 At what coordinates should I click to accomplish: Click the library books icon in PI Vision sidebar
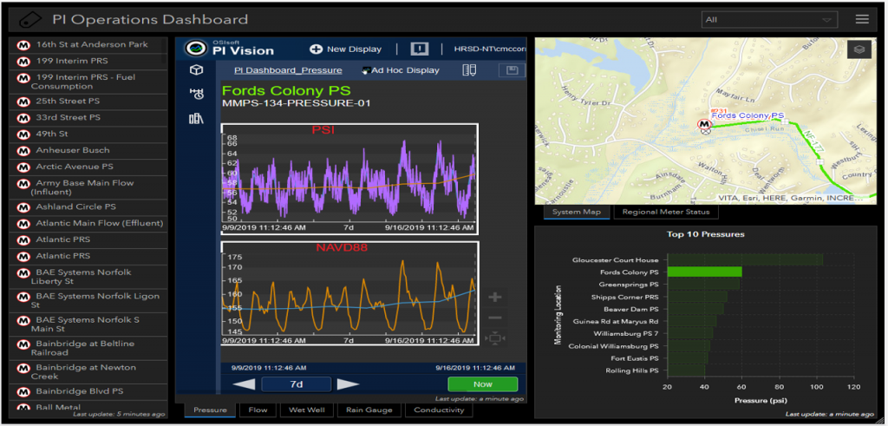click(x=196, y=118)
